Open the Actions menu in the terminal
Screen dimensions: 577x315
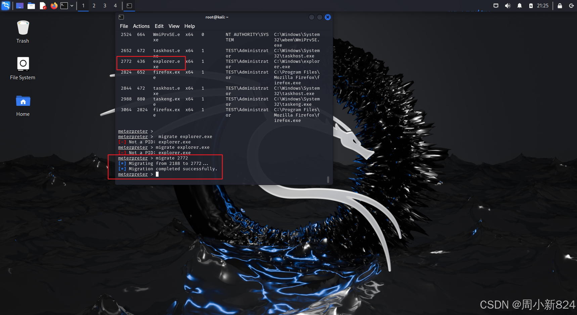tap(141, 26)
